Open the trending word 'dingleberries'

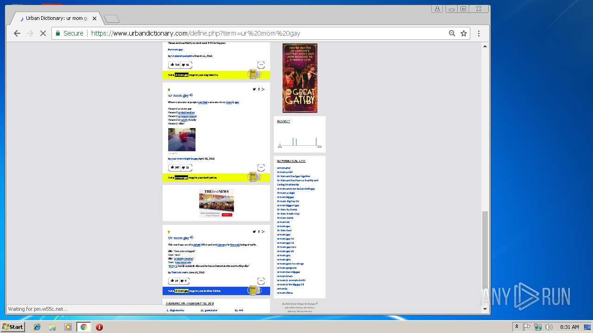click(177, 310)
